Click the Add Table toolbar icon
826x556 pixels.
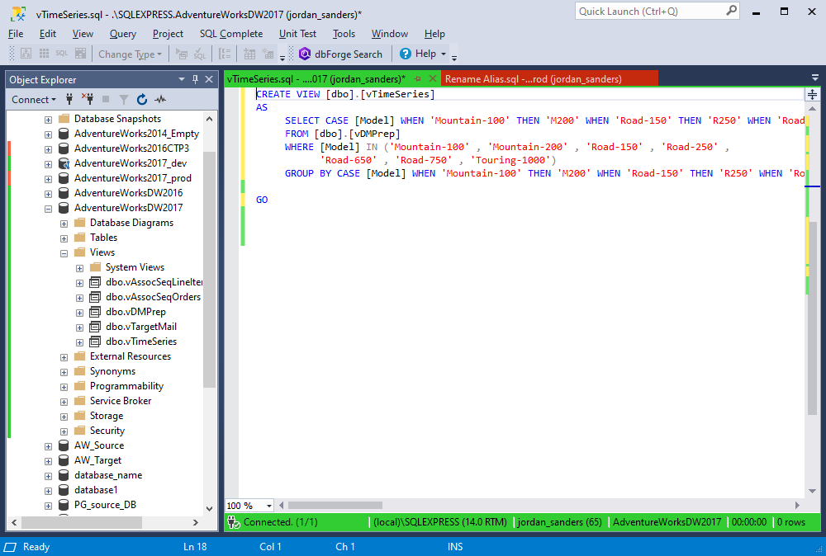click(249, 54)
